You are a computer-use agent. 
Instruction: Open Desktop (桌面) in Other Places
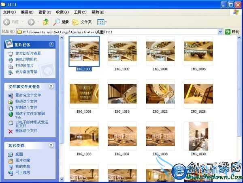point(19,154)
